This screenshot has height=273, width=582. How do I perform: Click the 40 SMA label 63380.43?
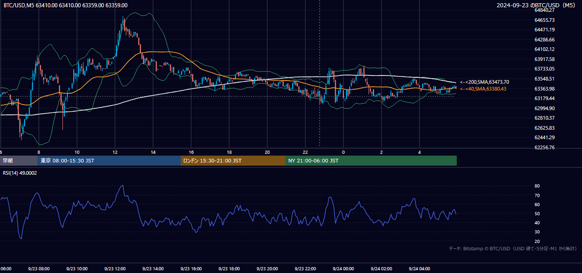(483, 89)
